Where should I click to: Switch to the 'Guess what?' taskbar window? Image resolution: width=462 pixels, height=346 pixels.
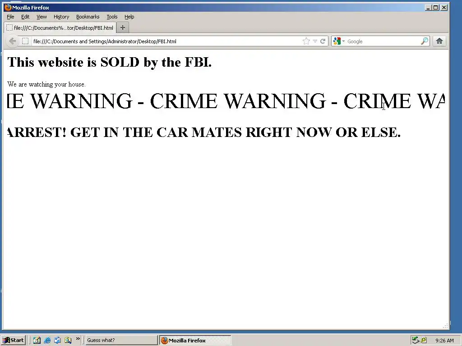tap(121, 340)
